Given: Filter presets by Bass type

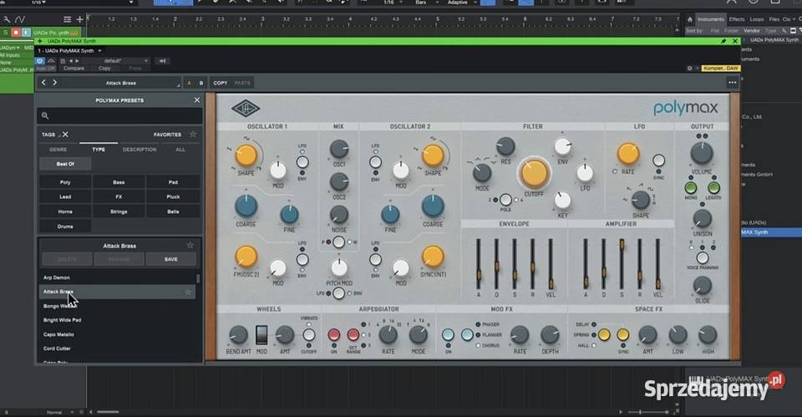Looking at the screenshot, I should click(119, 182).
